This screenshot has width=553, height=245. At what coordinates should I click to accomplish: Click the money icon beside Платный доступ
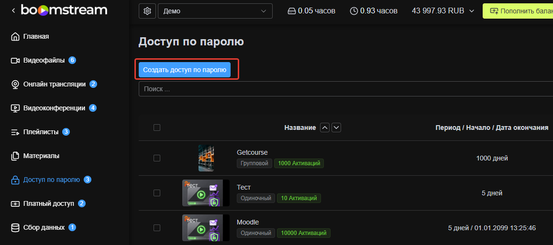[x=15, y=204]
